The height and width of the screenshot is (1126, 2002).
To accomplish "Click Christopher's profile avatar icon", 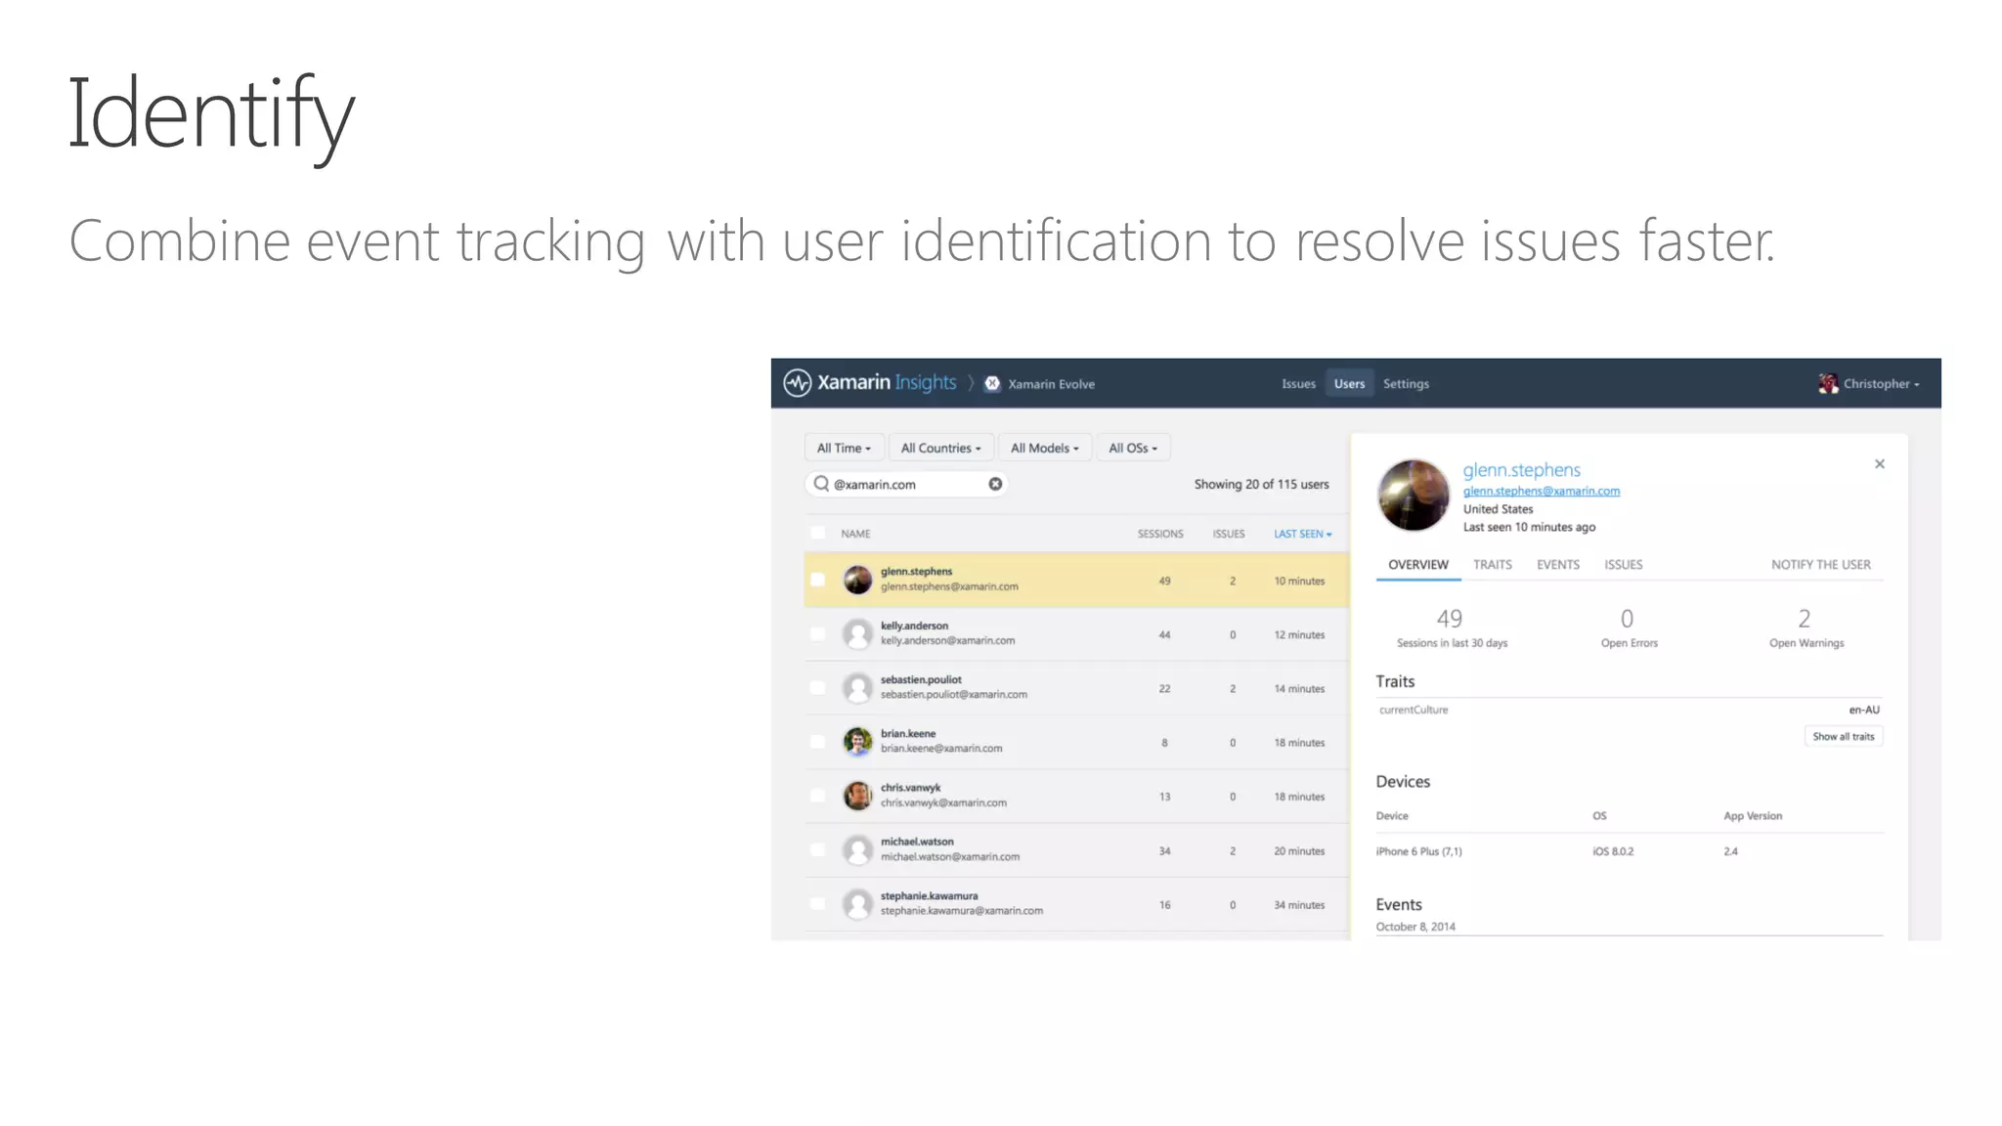I will coord(1827,383).
